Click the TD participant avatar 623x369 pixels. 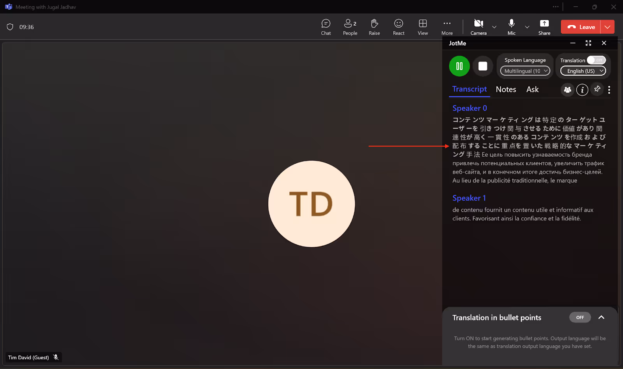point(311,204)
